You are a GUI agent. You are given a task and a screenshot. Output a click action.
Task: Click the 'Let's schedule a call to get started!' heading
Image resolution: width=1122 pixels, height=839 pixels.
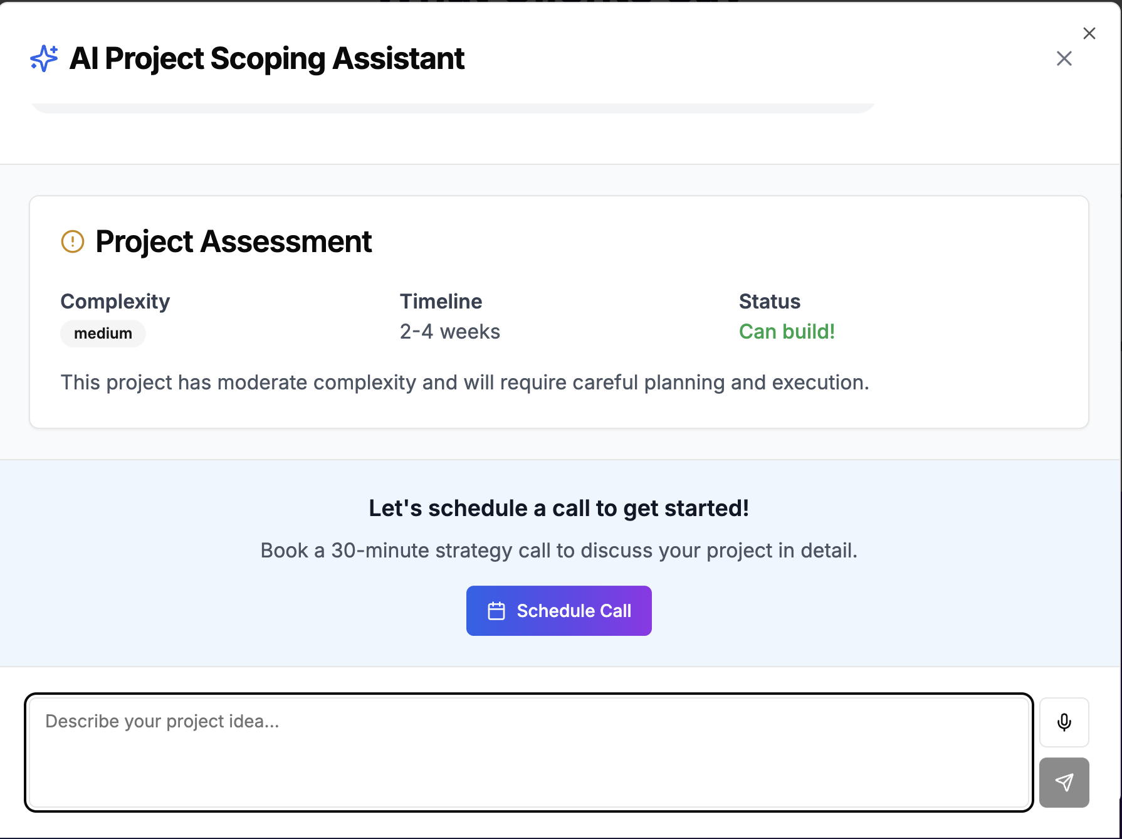tap(558, 508)
